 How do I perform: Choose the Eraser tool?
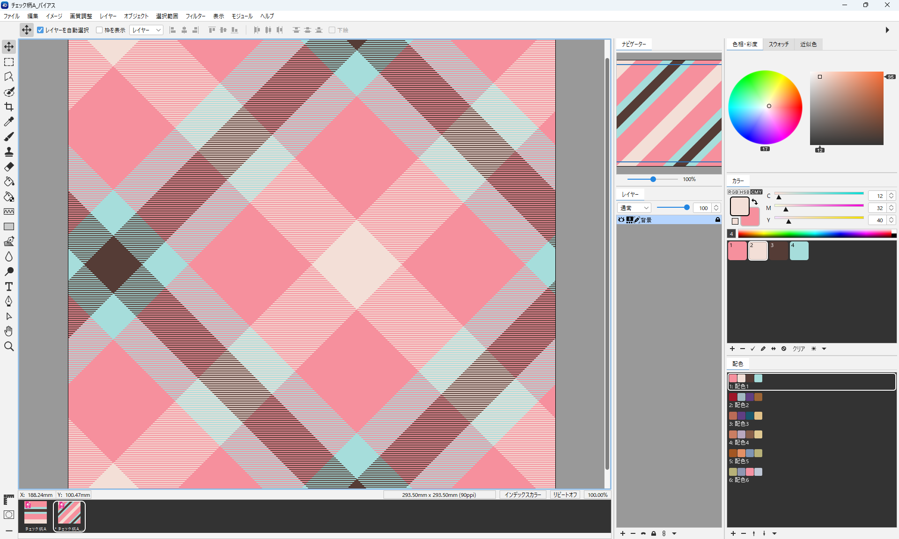coord(9,167)
